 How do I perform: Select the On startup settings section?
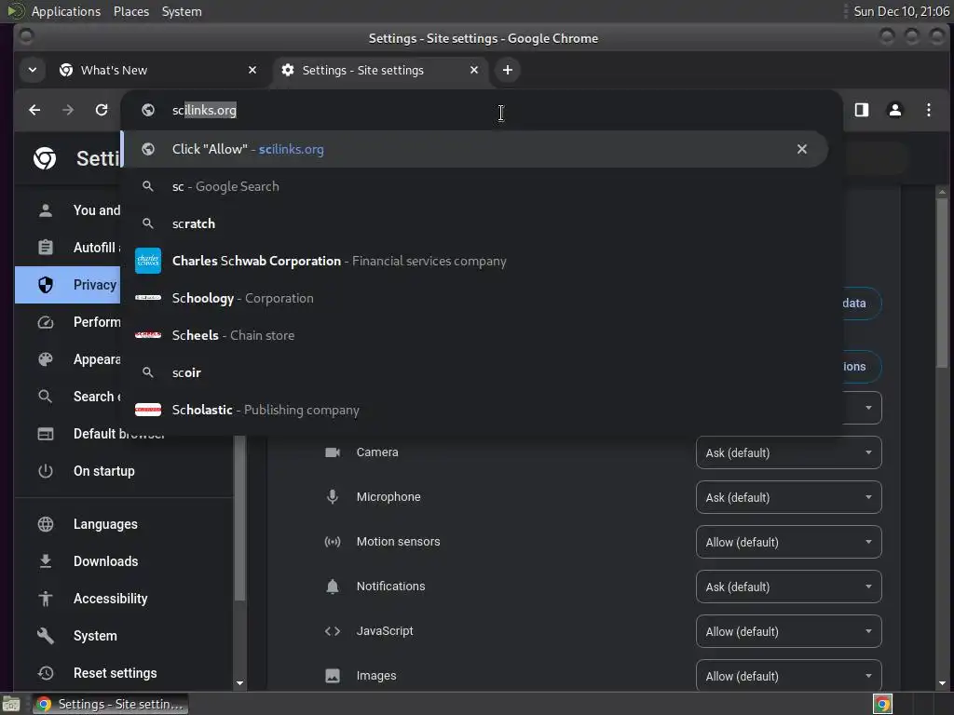click(x=124, y=470)
